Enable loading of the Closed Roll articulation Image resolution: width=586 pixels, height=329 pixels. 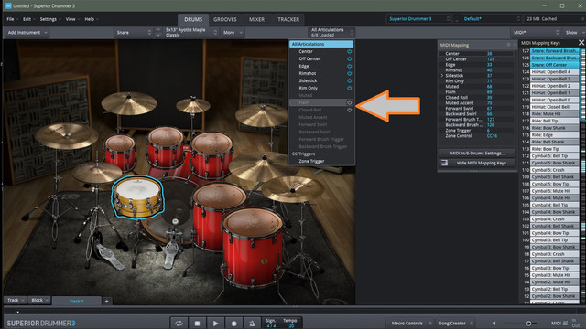coord(350,110)
